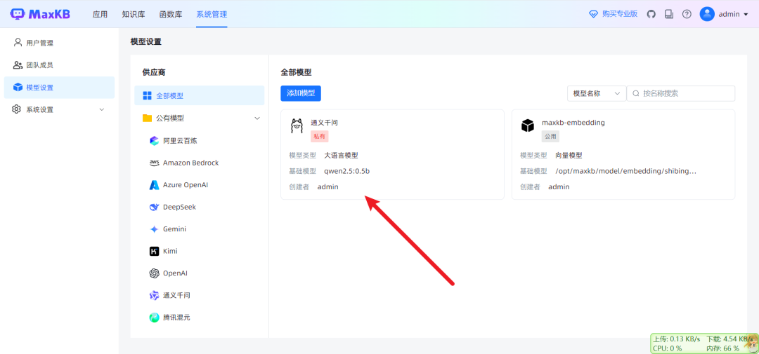The width and height of the screenshot is (759, 354).
Task: Click the /opt/maxkb/model/embedding path value
Action: coord(626,171)
